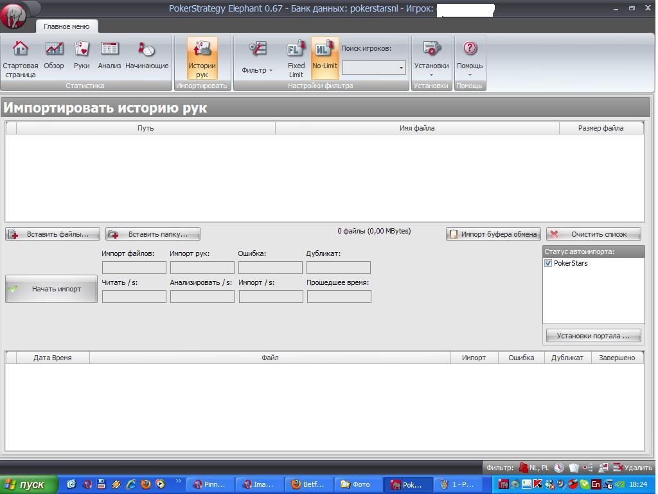
Task: Click the player table filter icon
Action: [x=603, y=467]
